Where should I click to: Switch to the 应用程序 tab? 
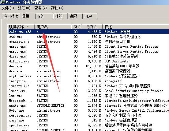pos(11,16)
